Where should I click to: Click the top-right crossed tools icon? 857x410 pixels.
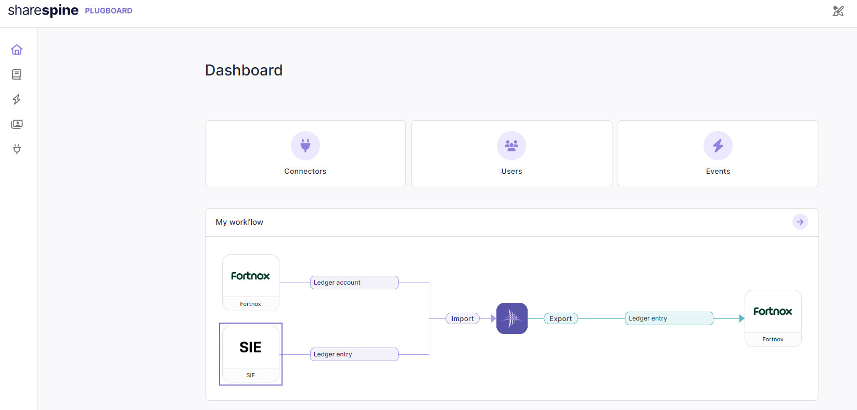[838, 11]
